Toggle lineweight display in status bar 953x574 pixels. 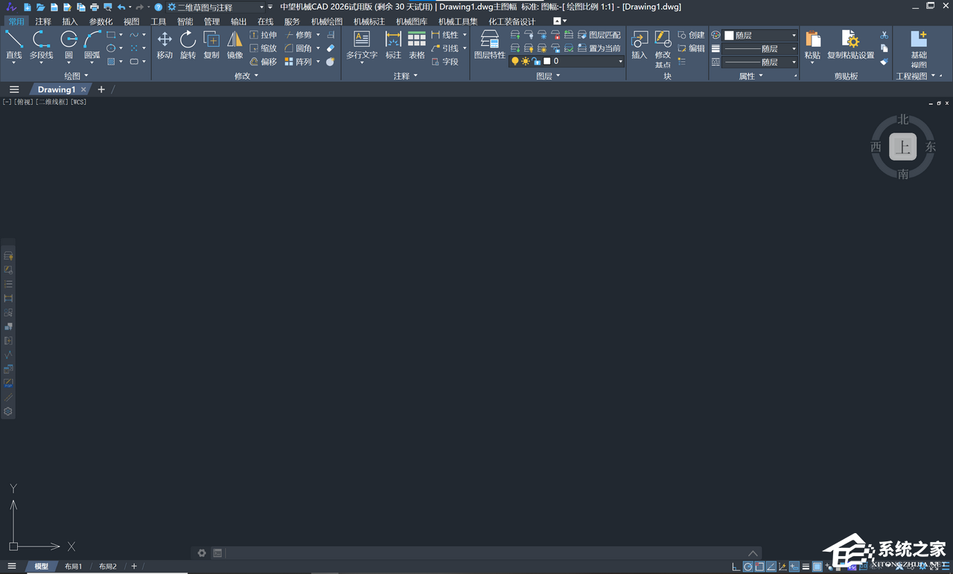[x=806, y=567]
